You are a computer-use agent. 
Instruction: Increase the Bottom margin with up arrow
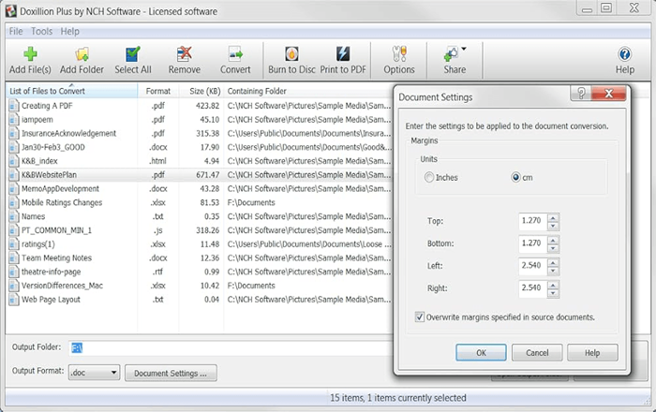[x=553, y=240]
